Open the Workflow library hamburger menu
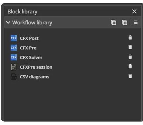Screen dimensions: 143x125 [x=136, y=22]
